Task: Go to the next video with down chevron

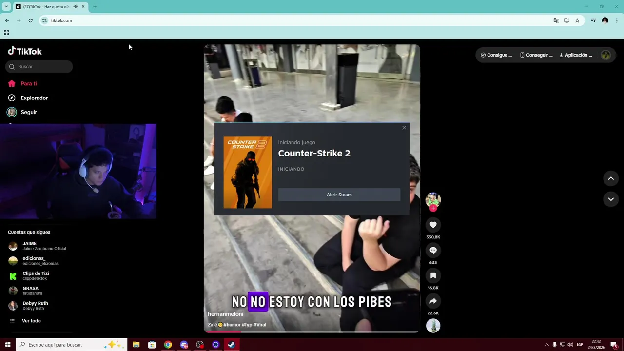Action: coord(611,199)
